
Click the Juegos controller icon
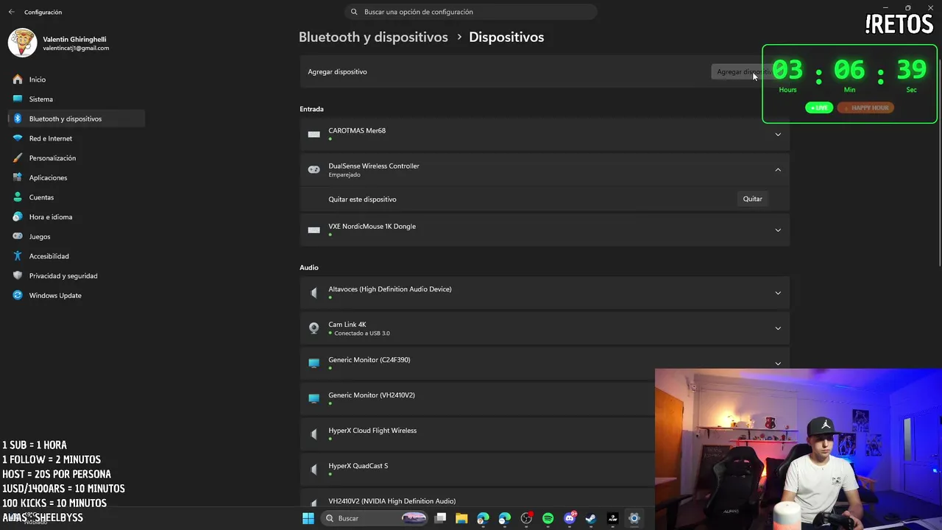(x=18, y=236)
